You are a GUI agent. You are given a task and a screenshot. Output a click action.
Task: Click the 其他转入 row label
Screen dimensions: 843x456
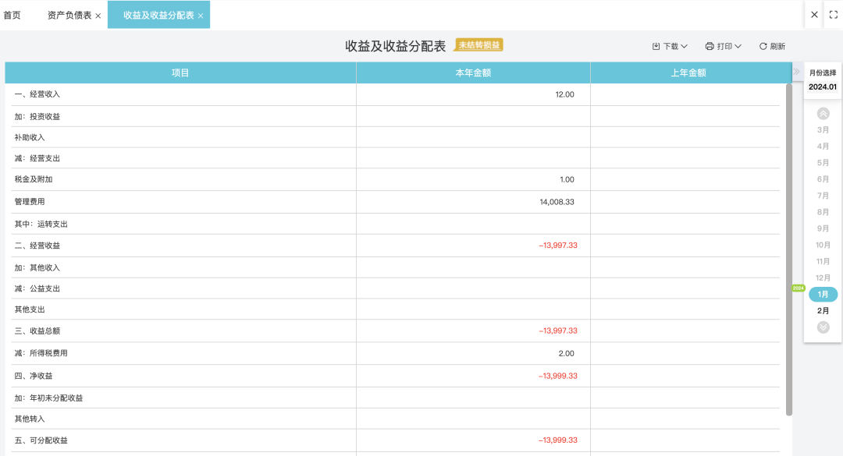click(x=30, y=419)
